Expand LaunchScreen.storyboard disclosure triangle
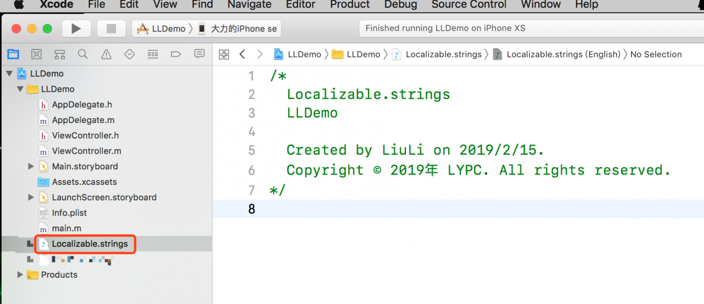This screenshot has width=704, height=304. (x=31, y=197)
